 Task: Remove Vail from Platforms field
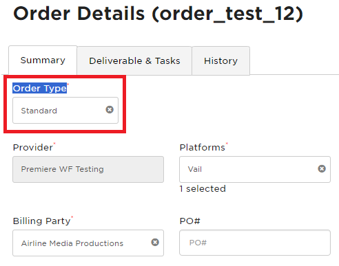[x=322, y=169]
